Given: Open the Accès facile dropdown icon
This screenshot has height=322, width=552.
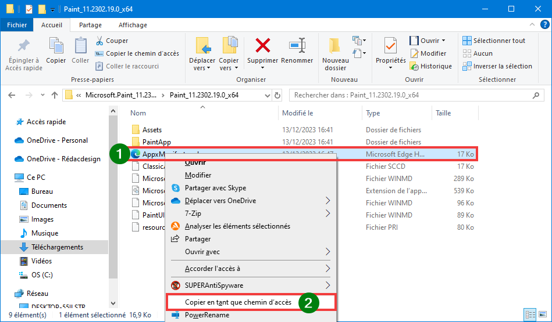Looking at the screenshot, I should (x=359, y=53).
